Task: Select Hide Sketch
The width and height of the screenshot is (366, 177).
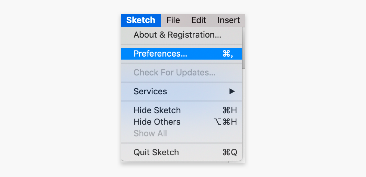Action: tap(157, 110)
